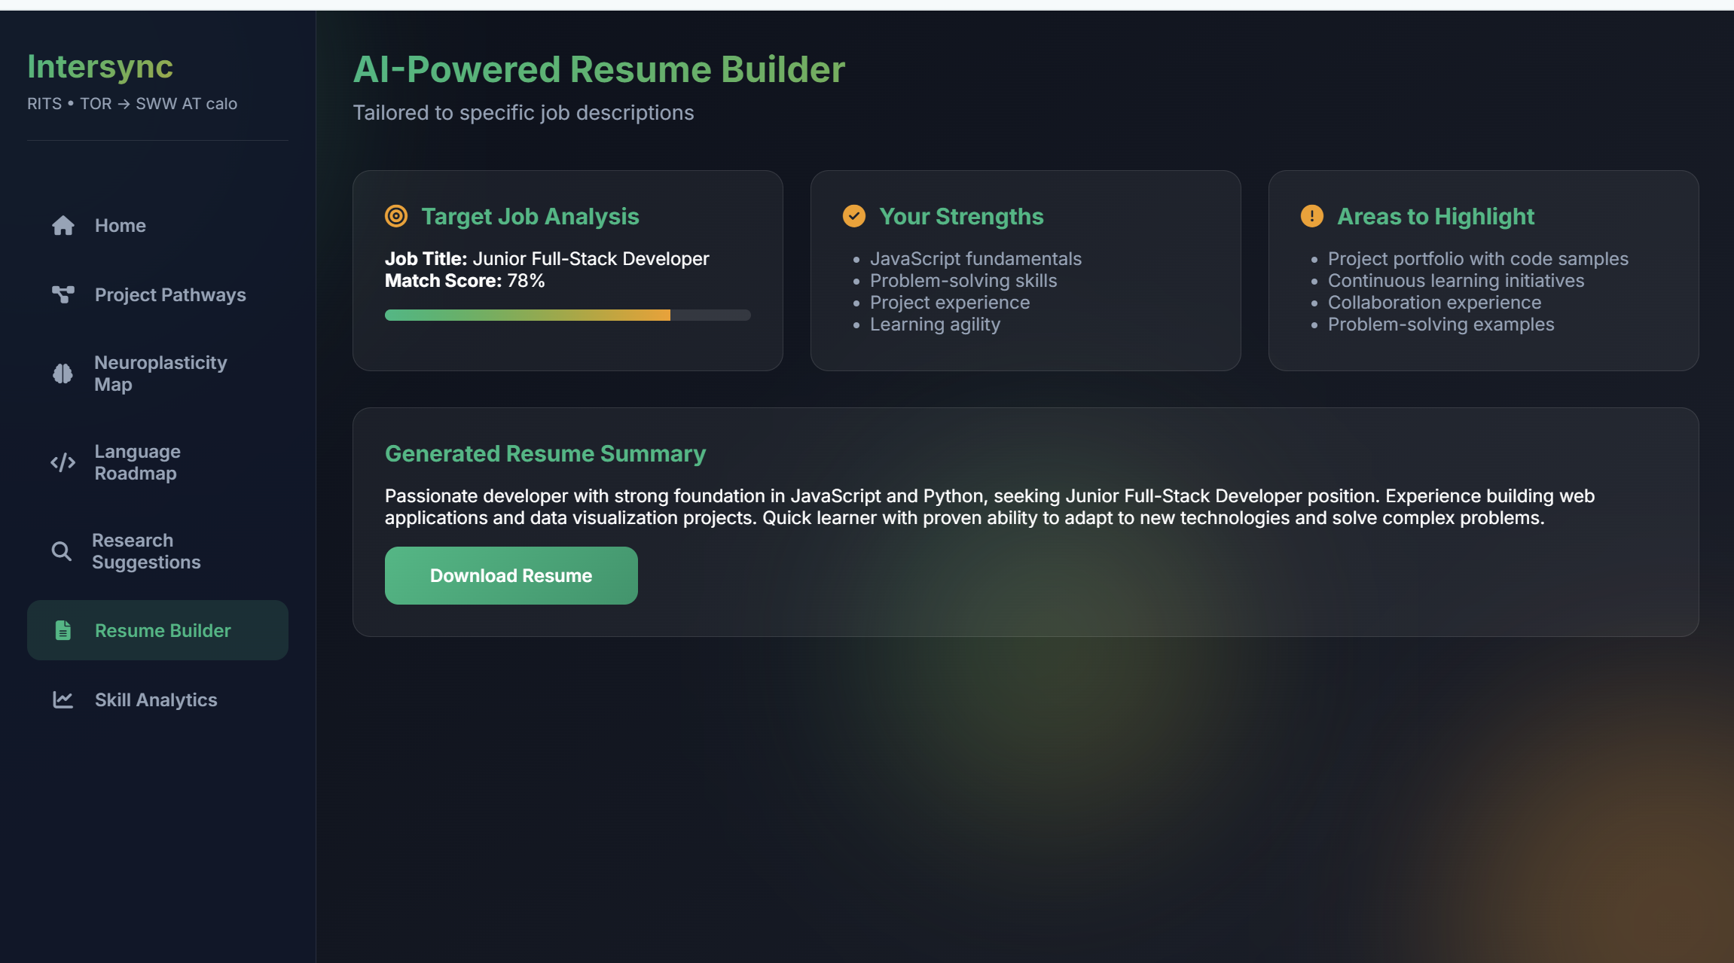
Task: Open the Research Suggestions section
Action: (x=146, y=551)
